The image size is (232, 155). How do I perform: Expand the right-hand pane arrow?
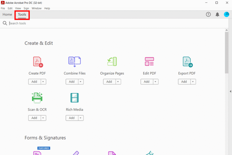[x=230, y=91]
